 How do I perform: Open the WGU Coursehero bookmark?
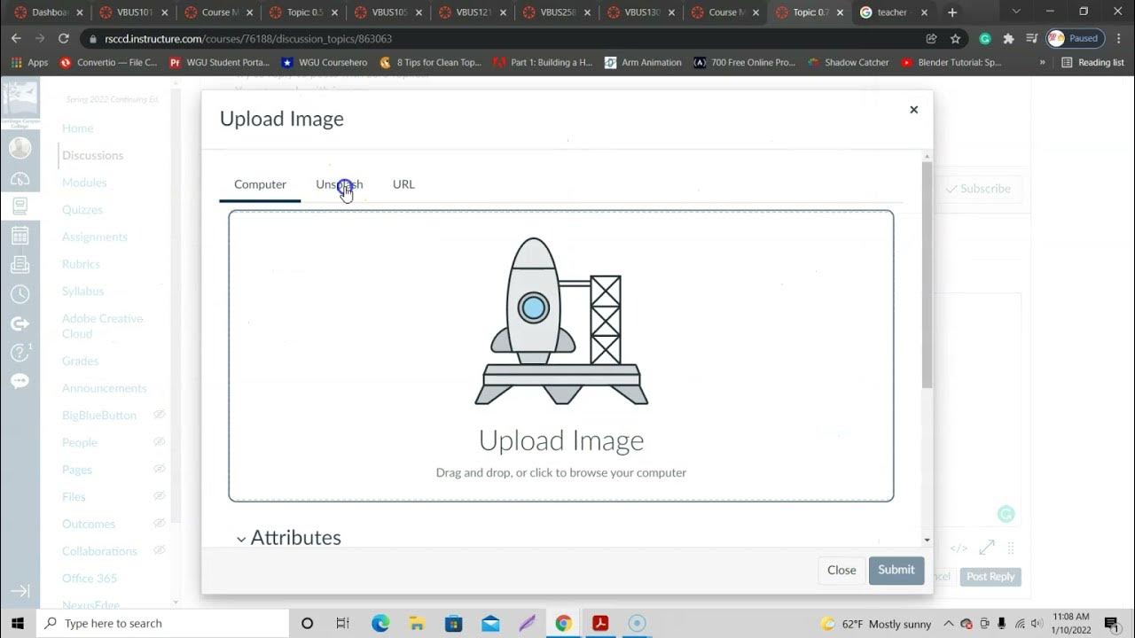click(x=324, y=63)
